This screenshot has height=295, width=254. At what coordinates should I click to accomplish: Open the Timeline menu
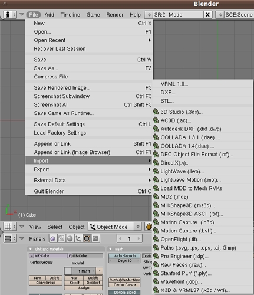click(x=70, y=15)
